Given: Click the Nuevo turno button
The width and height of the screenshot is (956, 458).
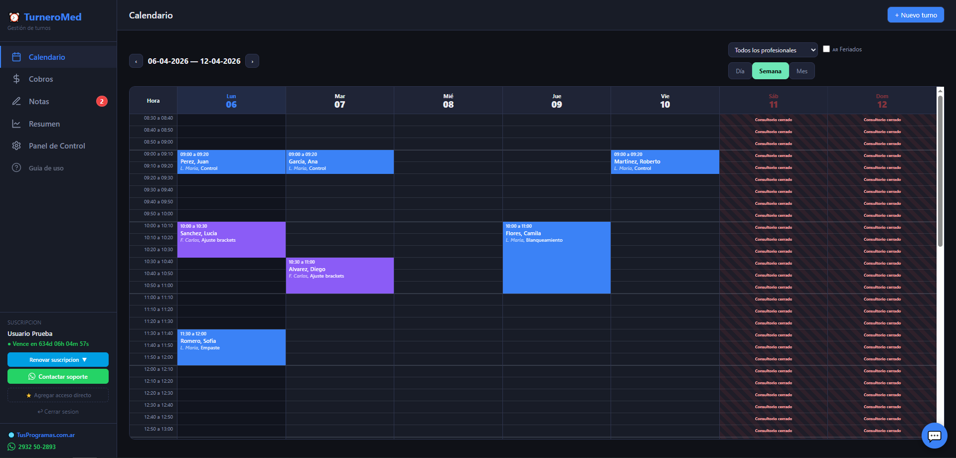Looking at the screenshot, I should (915, 14).
